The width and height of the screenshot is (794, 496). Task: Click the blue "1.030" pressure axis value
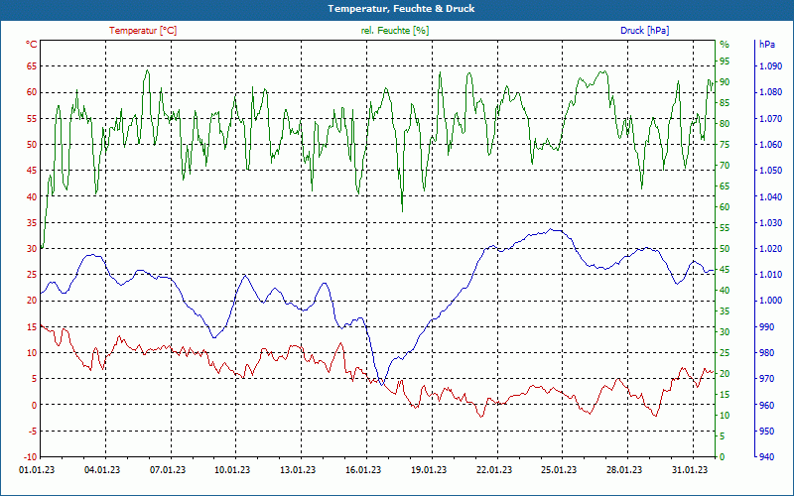tap(771, 222)
